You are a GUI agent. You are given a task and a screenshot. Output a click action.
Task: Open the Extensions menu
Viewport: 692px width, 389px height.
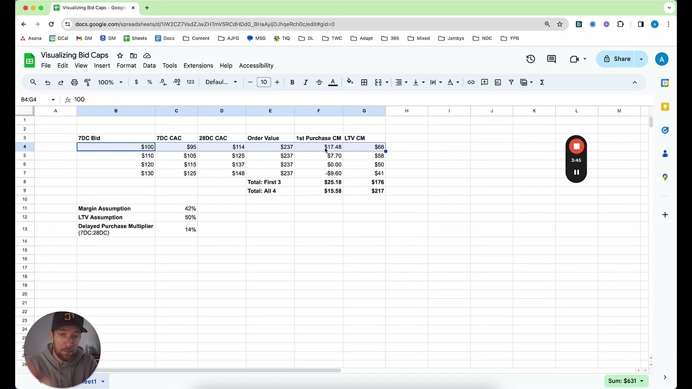[x=198, y=65]
